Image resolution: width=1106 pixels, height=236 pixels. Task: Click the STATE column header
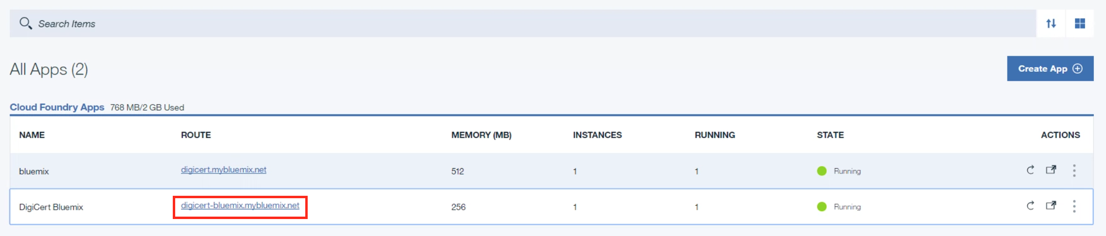tap(830, 135)
